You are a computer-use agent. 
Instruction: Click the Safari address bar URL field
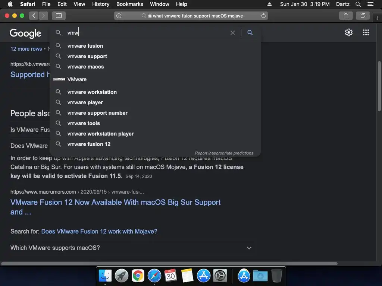click(191, 16)
